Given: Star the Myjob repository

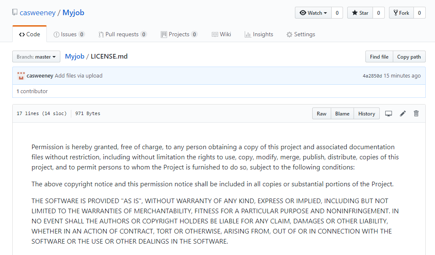Looking at the screenshot, I should (x=360, y=13).
